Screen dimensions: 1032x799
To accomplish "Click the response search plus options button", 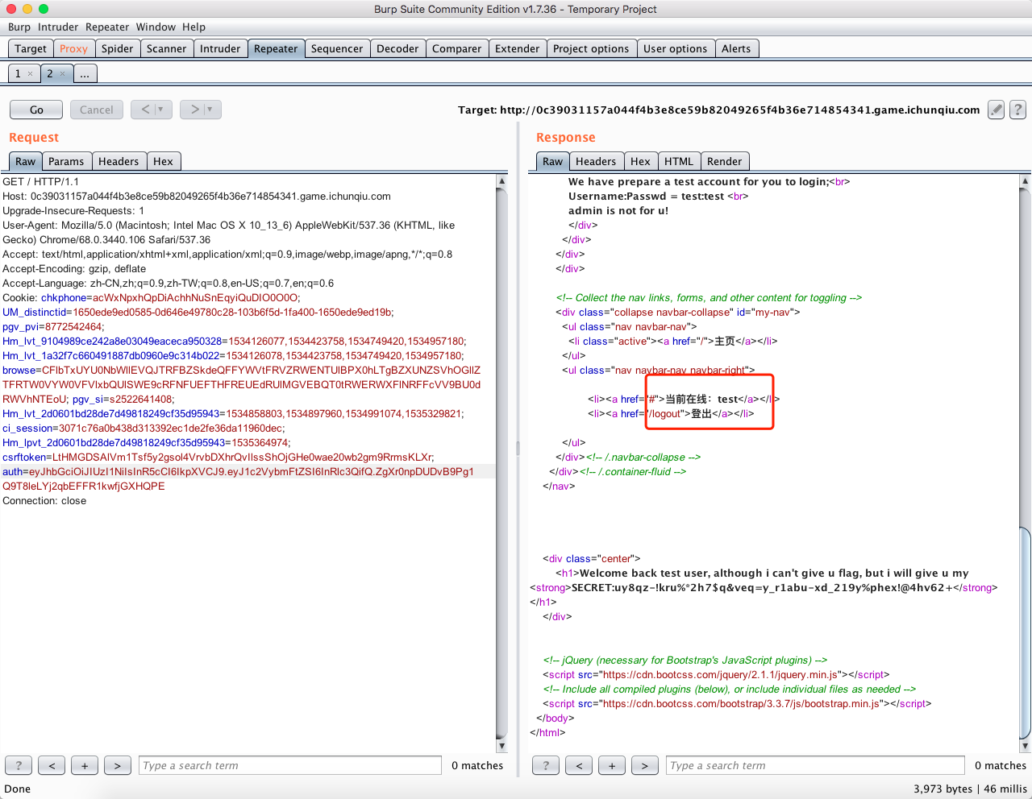I will pos(612,765).
